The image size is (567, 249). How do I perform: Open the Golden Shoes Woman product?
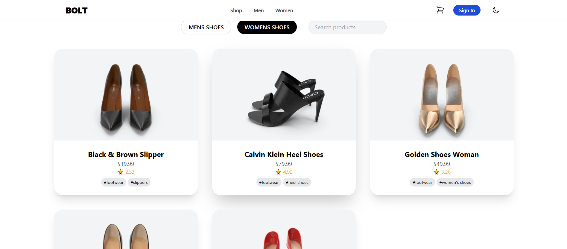coord(442,154)
